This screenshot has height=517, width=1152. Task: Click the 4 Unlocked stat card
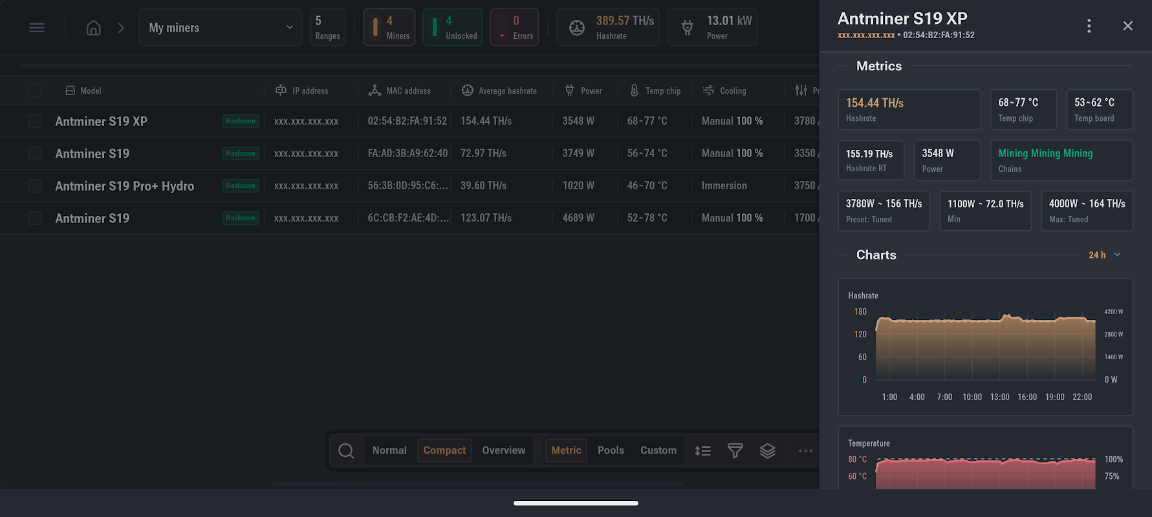coord(453,28)
